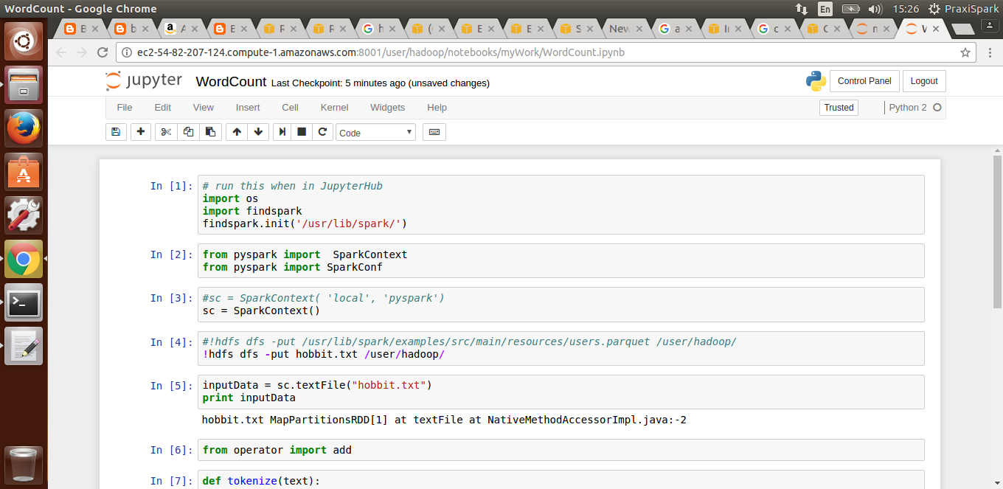Insert a new cell below
The image size is (1003, 489).
[x=141, y=132]
